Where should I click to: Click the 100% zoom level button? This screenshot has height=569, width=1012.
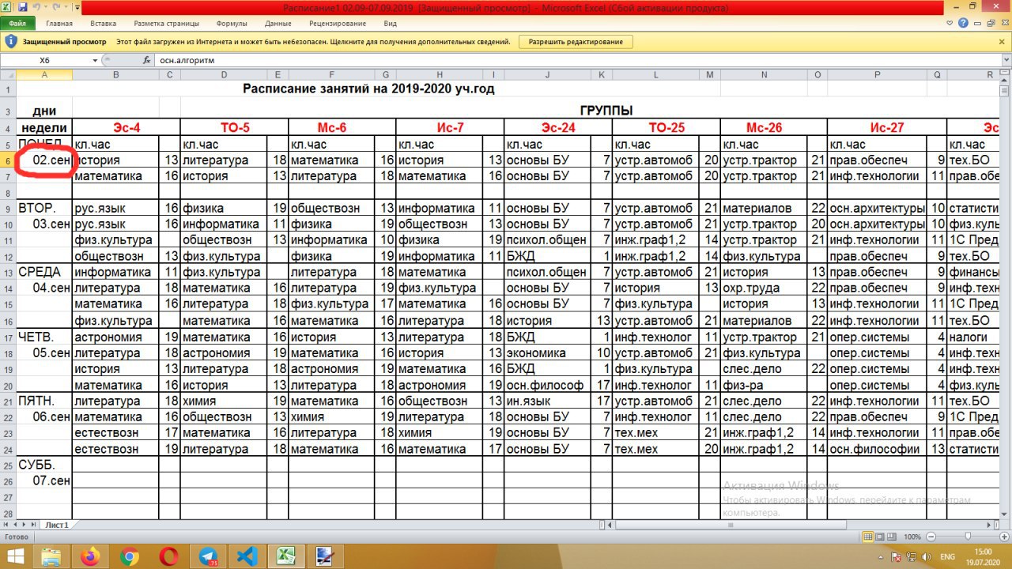click(x=912, y=537)
